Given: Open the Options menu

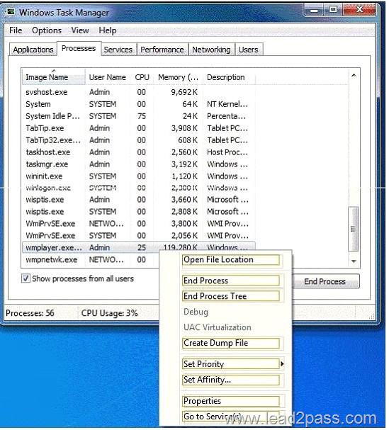Looking at the screenshot, I should tap(47, 30).
